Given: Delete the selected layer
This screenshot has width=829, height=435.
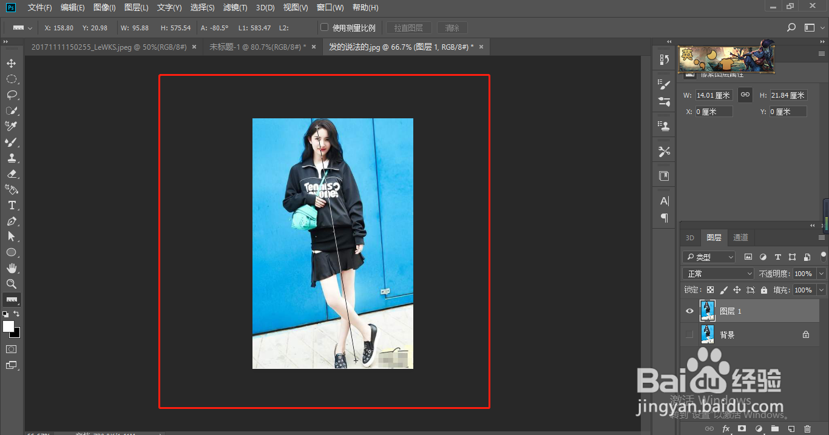Looking at the screenshot, I should point(807,429).
